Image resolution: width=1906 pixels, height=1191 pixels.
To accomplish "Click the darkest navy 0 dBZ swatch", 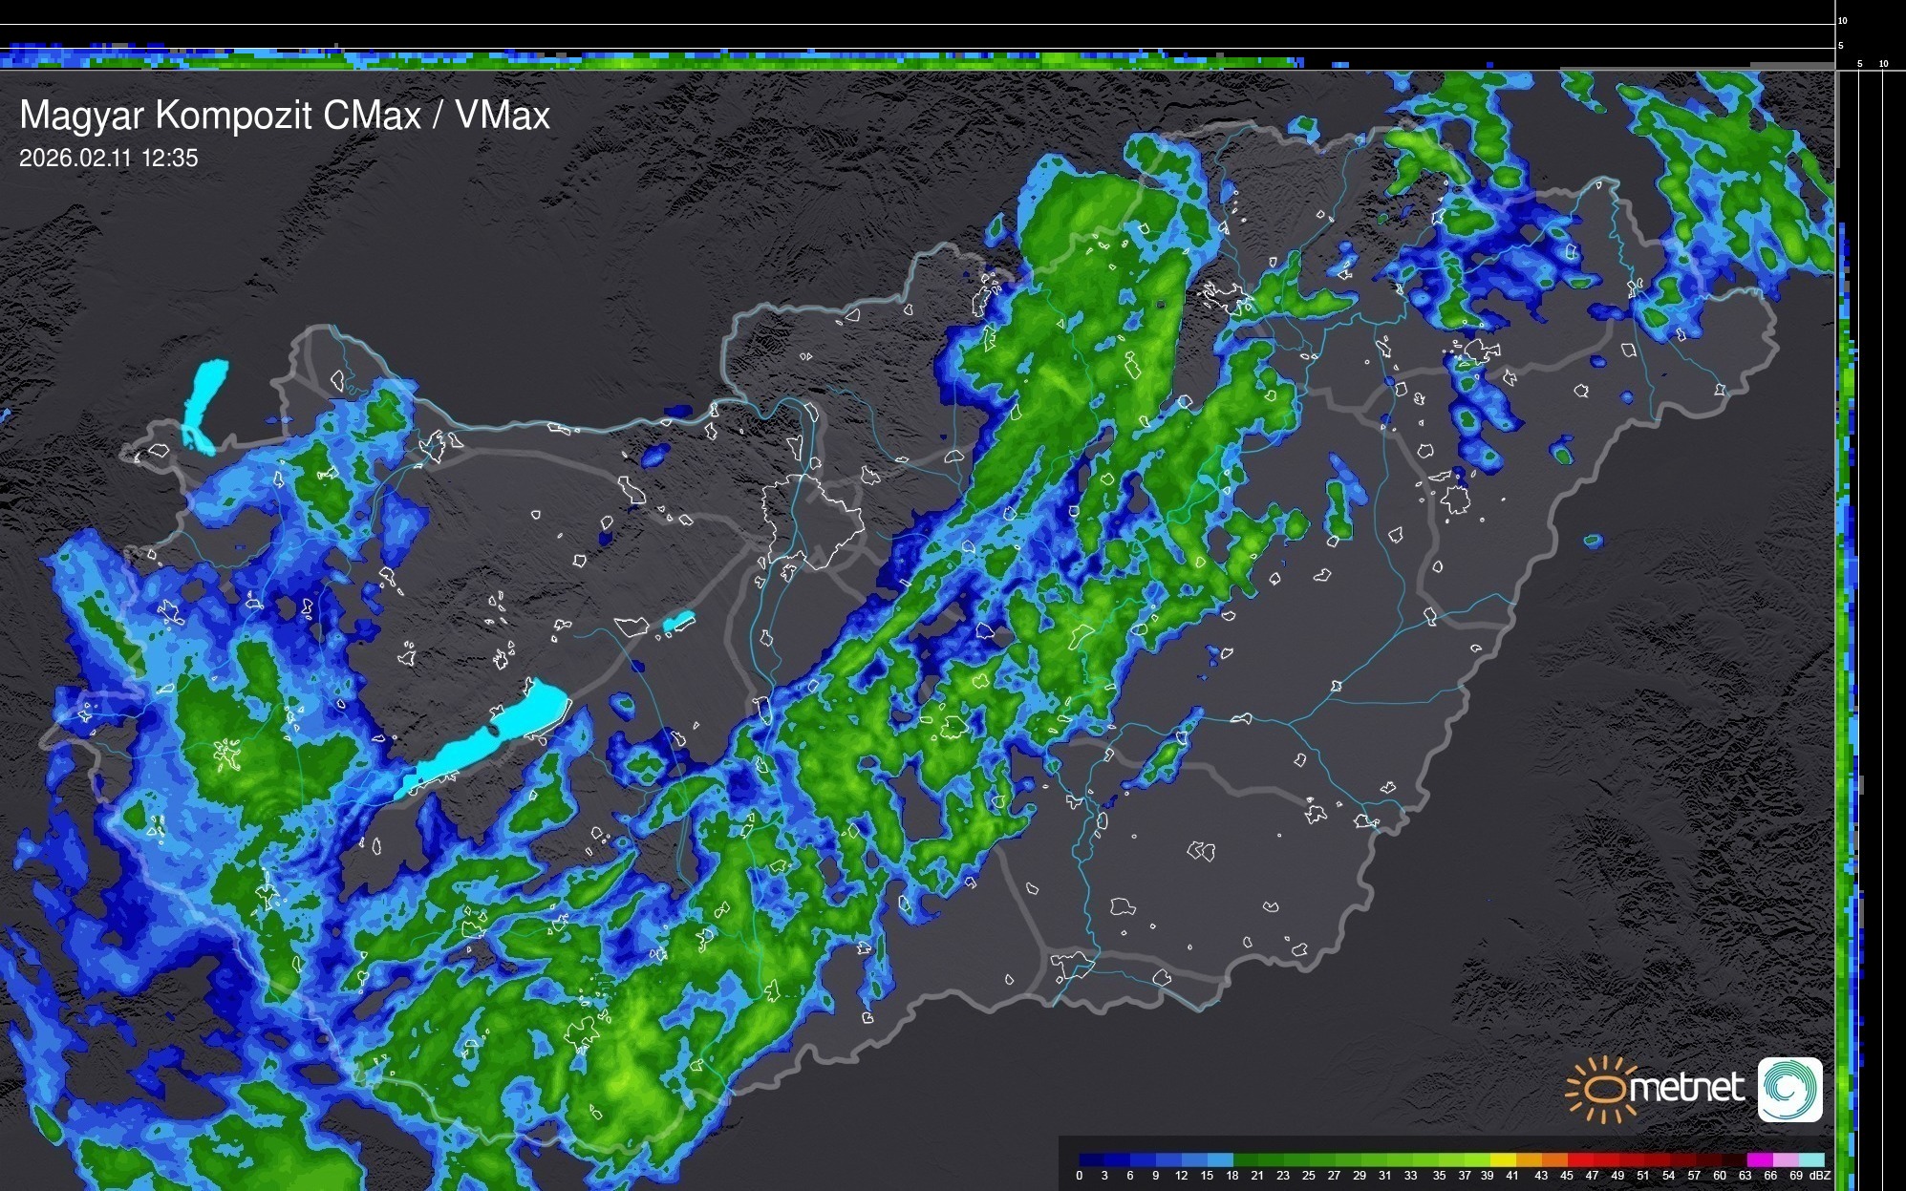I will (x=1091, y=1159).
